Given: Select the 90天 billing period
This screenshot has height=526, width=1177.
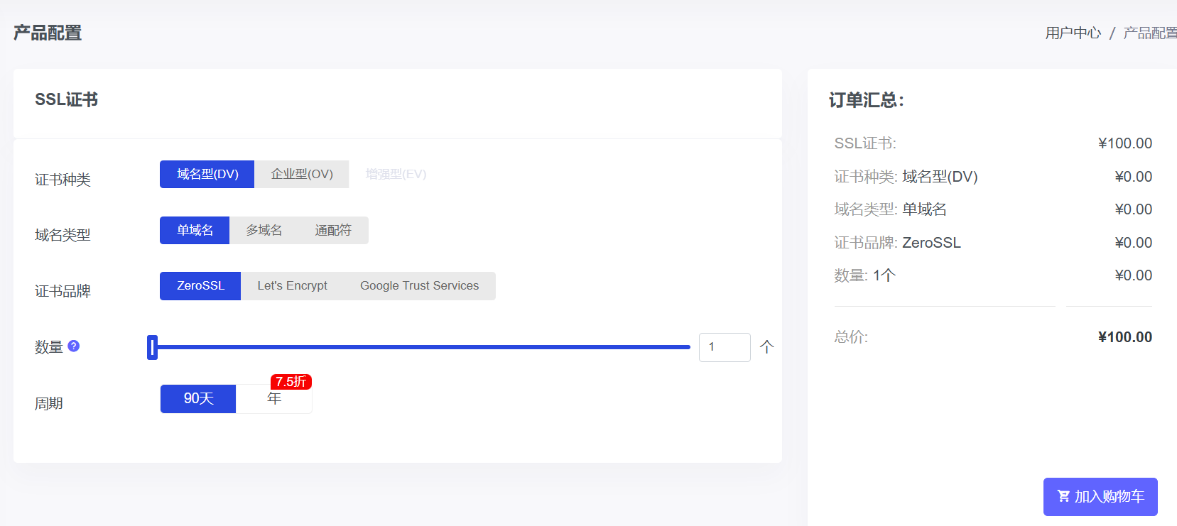Looking at the screenshot, I should pos(198,399).
